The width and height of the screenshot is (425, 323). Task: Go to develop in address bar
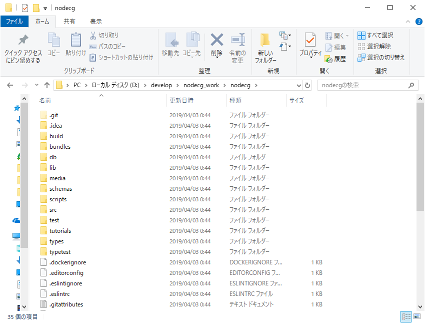pos(161,85)
